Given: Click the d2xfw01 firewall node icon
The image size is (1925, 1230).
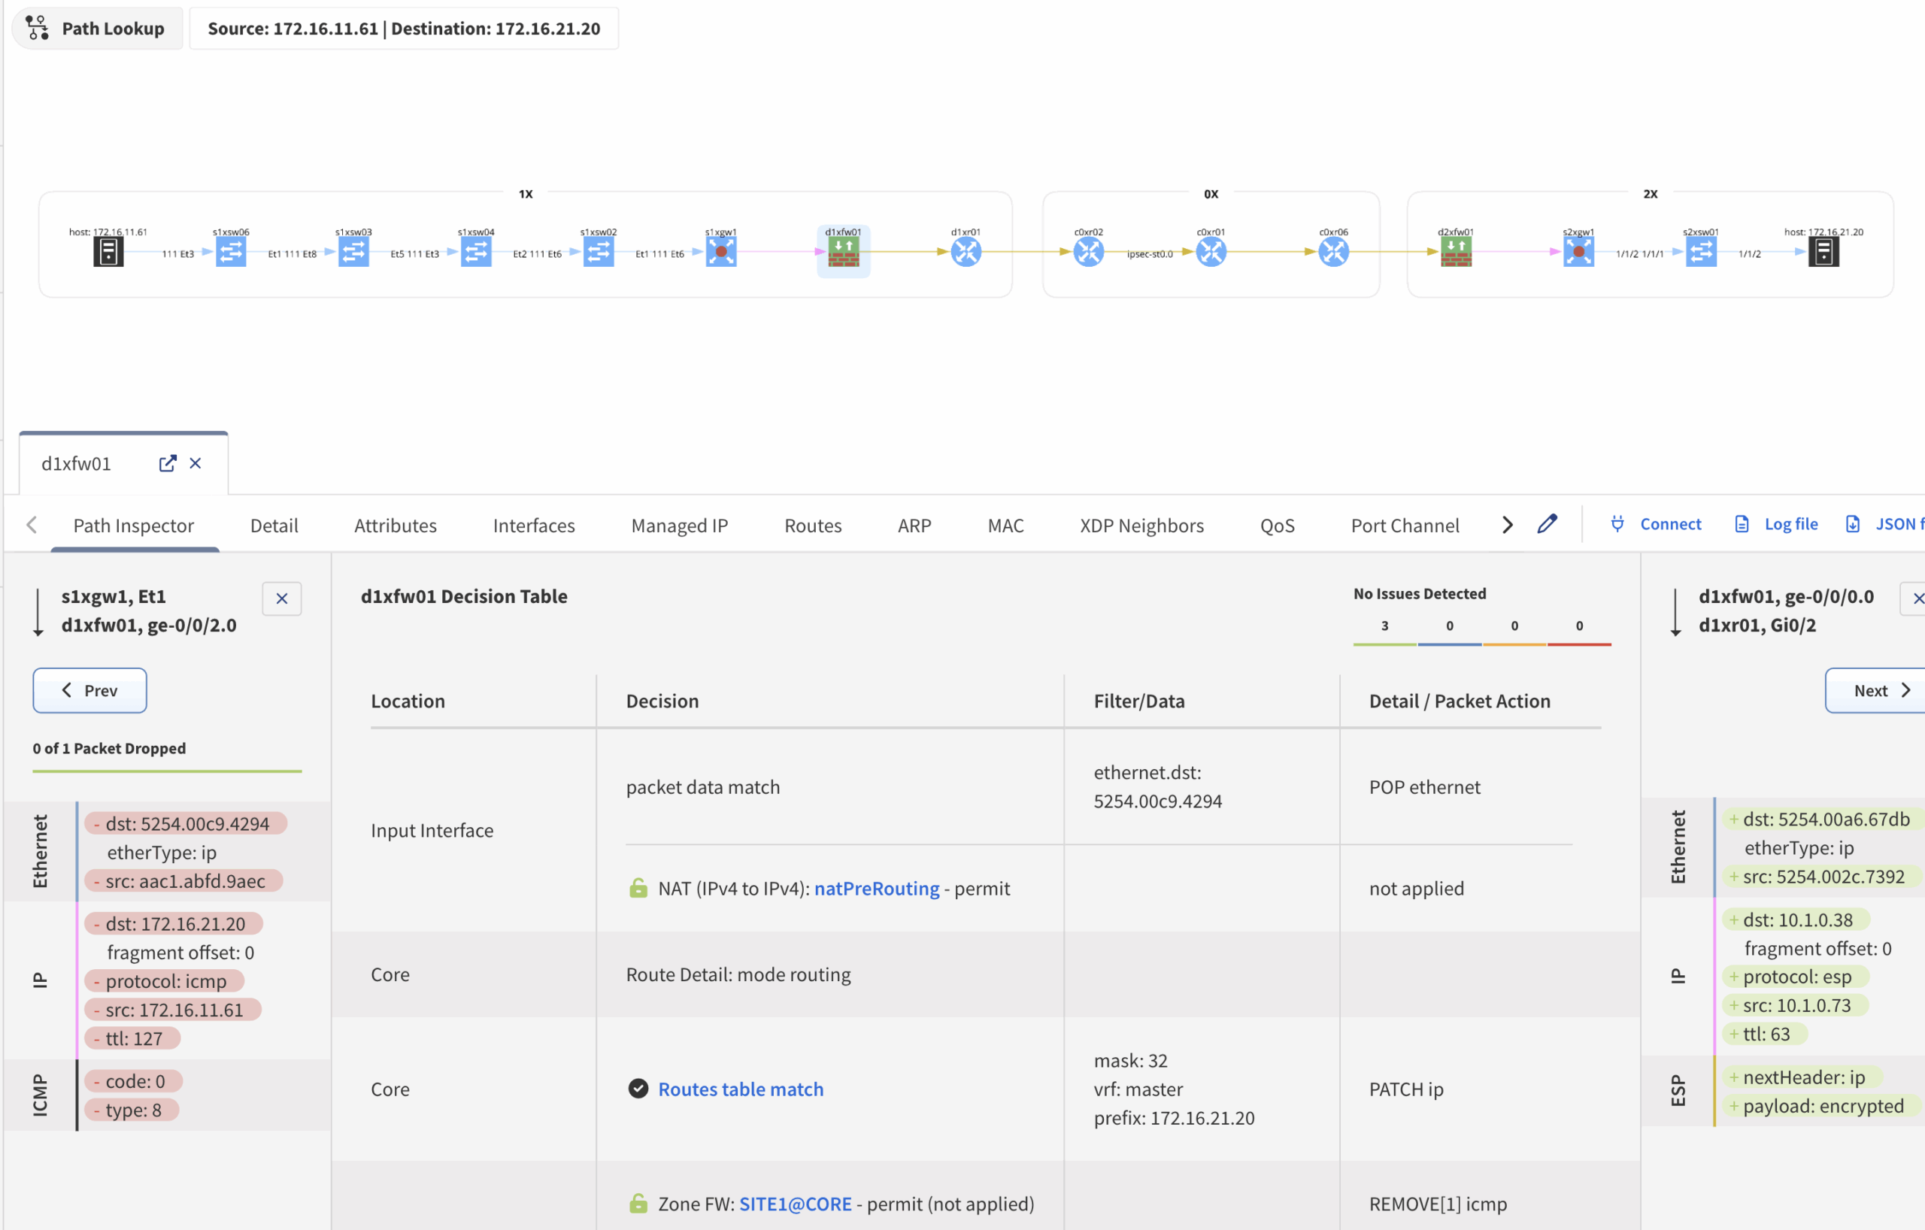Looking at the screenshot, I should click(x=1456, y=252).
